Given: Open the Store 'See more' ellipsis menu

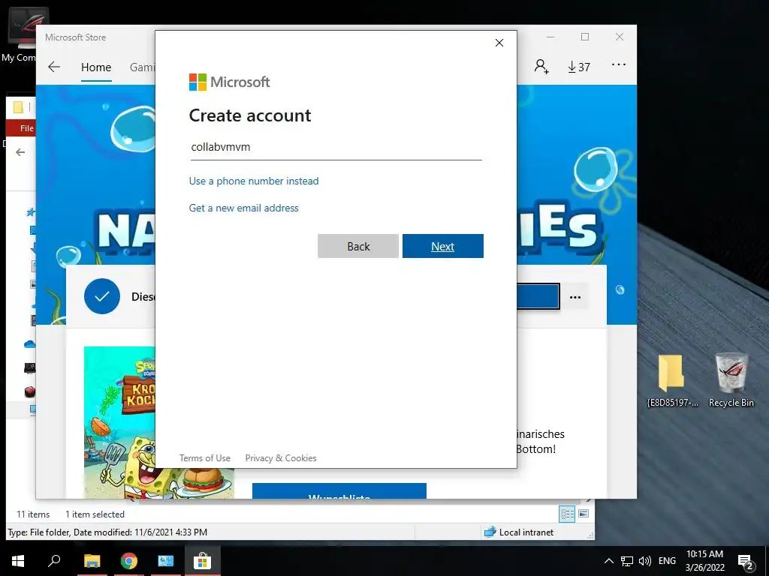Looking at the screenshot, I should coord(619,64).
